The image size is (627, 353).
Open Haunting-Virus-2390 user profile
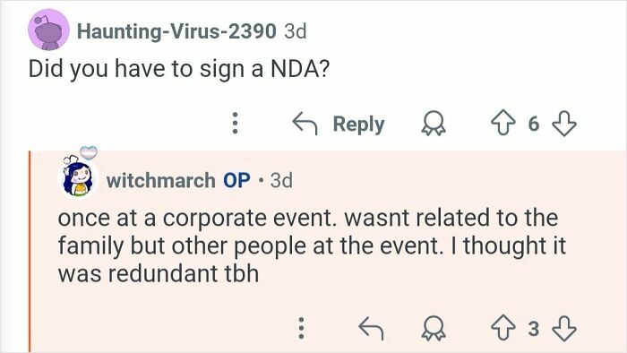click(176, 31)
